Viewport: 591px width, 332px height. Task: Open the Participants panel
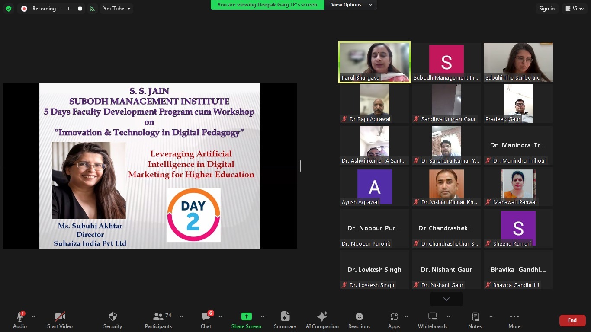point(158,320)
